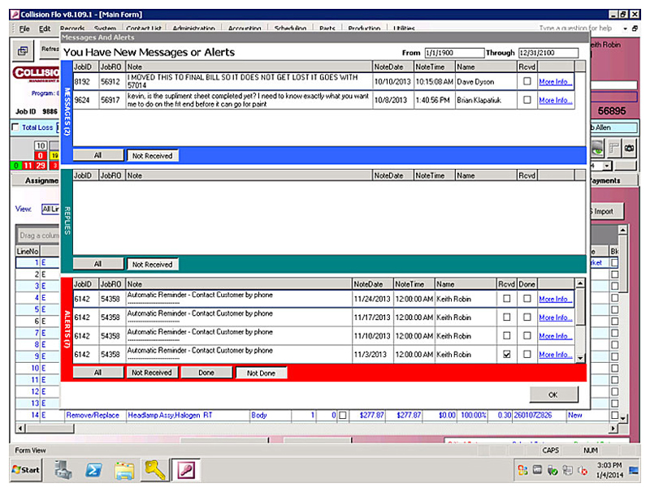Check Rcvd for the 11/24/2013 alert
650x492 pixels.
(x=506, y=299)
